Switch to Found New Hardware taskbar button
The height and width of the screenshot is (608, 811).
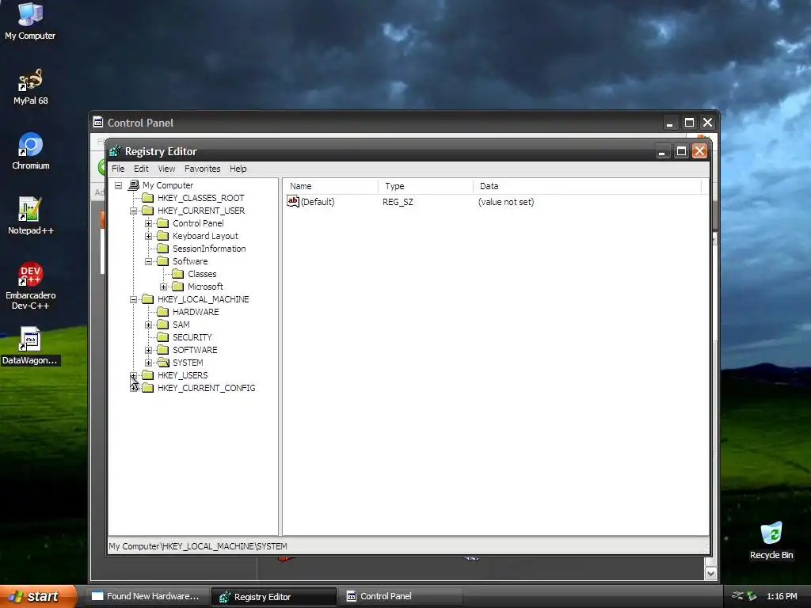coord(147,596)
